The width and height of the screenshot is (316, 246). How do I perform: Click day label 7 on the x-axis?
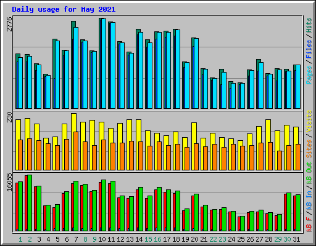coord(76,239)
